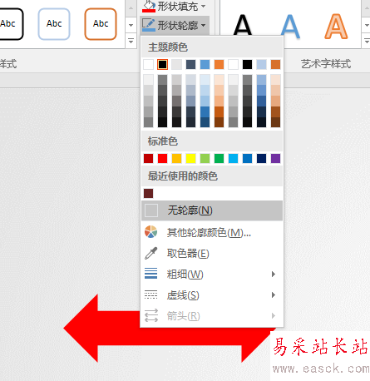The width and height of the screenshot is (370, 381).
Task: Apply the blue A WordArt style
Action: click(x=290, y=27)
